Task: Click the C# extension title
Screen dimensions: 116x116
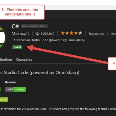Action: coord(15,26)
